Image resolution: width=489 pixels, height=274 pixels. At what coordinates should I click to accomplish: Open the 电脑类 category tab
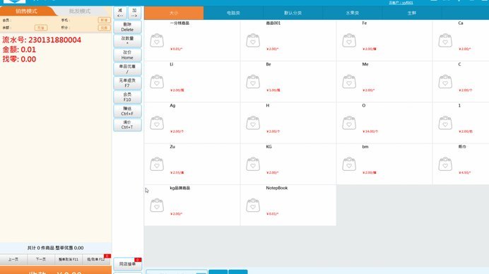click(233, 13)
